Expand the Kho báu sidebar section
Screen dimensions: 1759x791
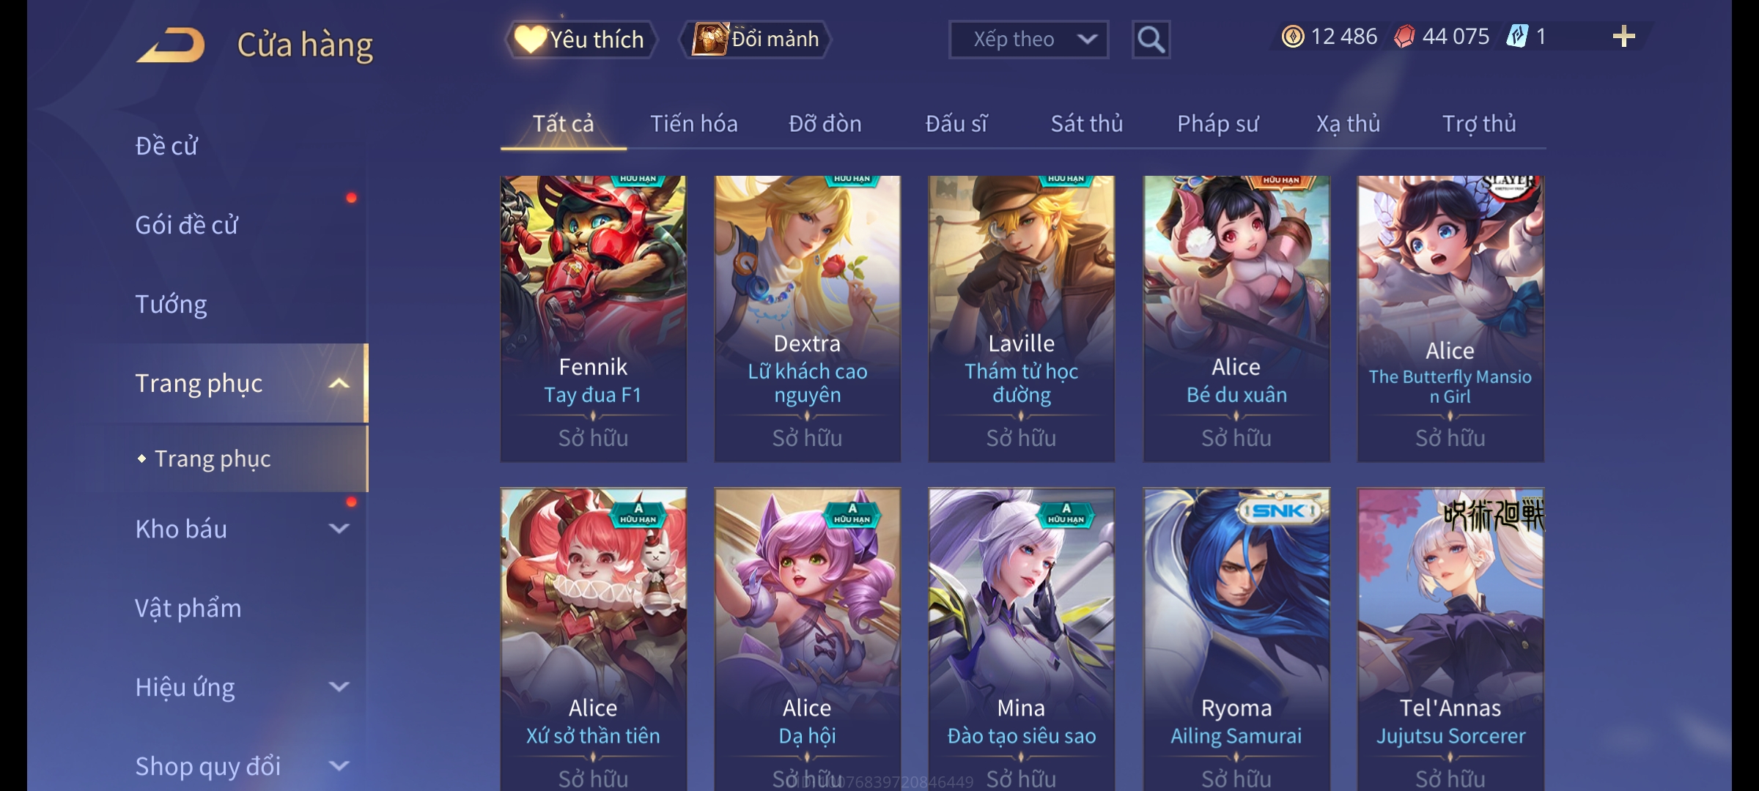coord(339,529)
